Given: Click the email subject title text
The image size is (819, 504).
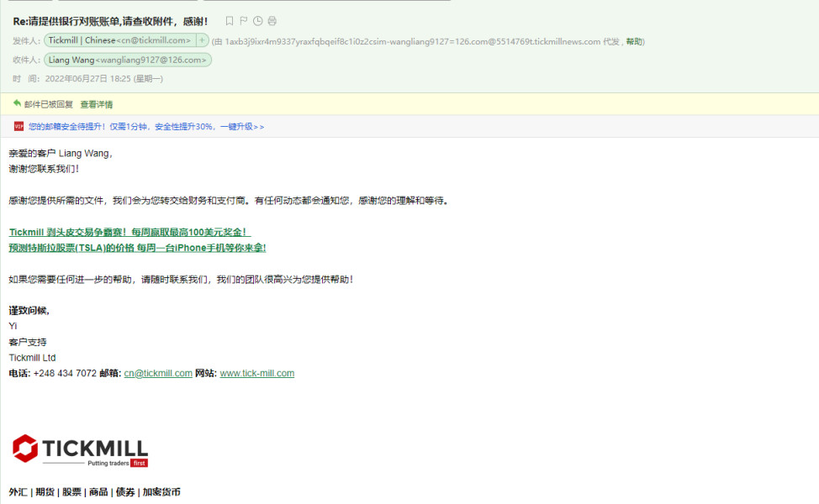Looking at the screenshot, I should (111, 21).
